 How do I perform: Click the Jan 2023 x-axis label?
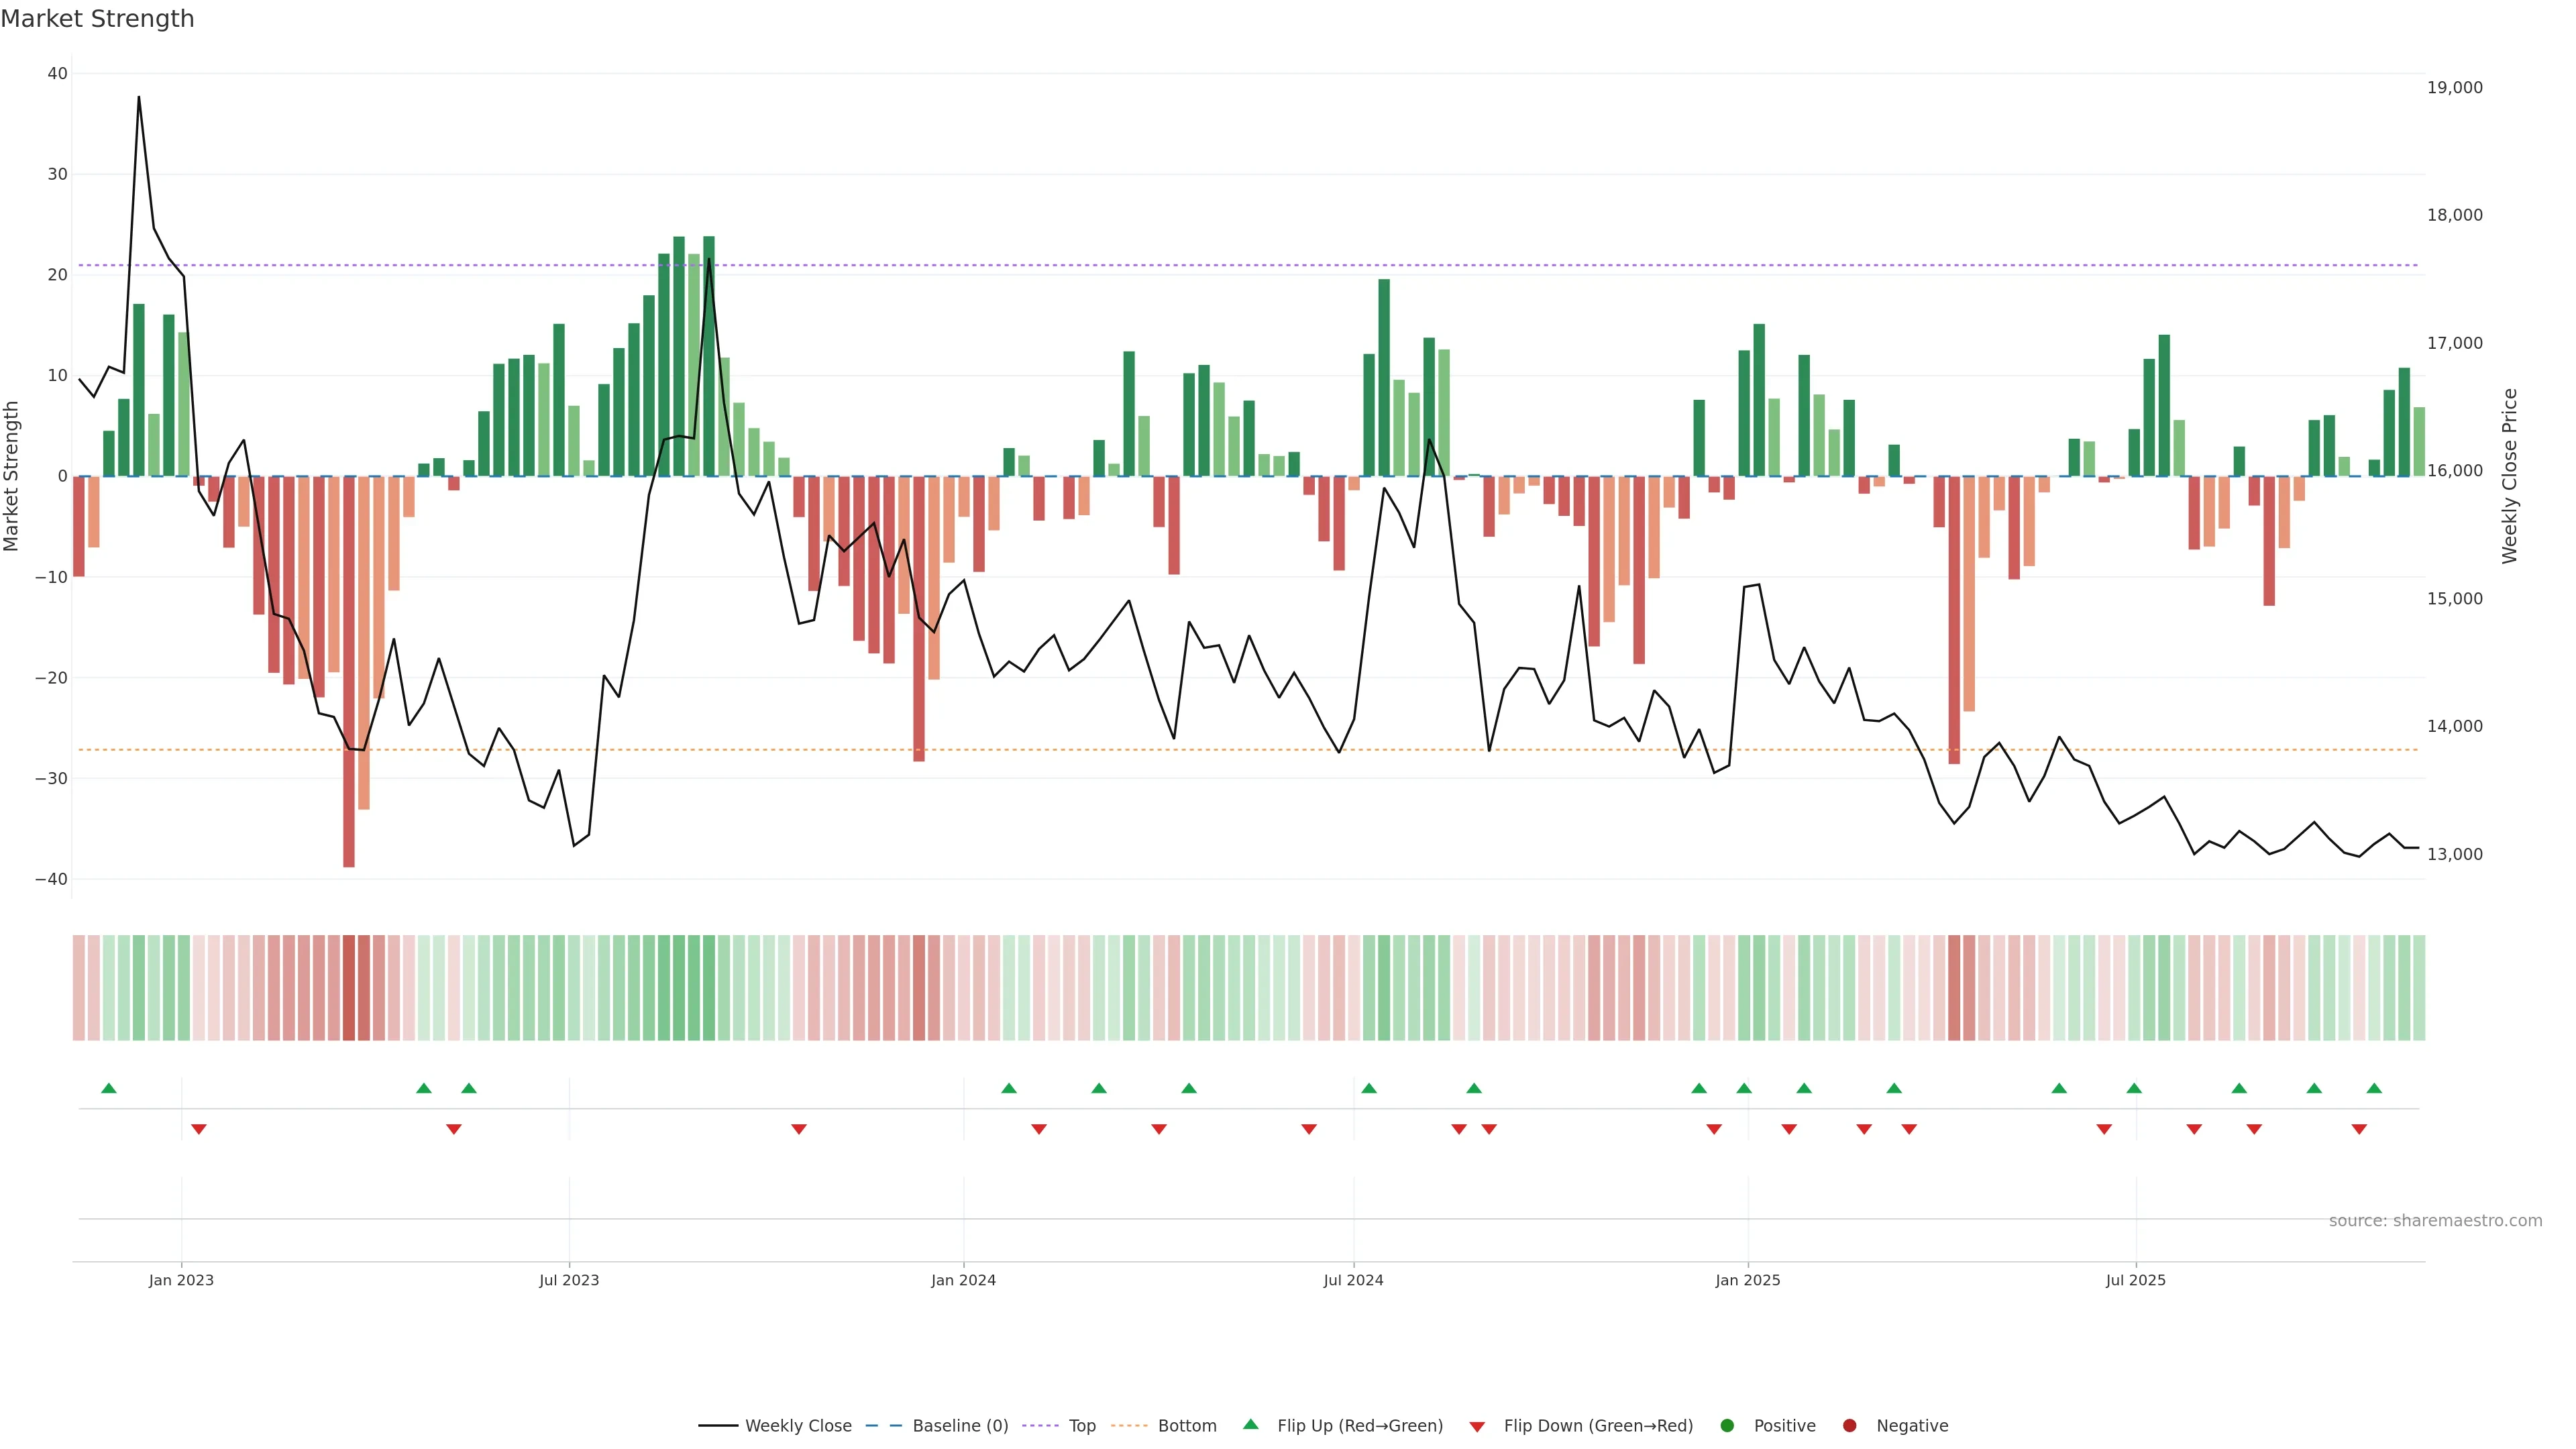tap(181, 1280)
